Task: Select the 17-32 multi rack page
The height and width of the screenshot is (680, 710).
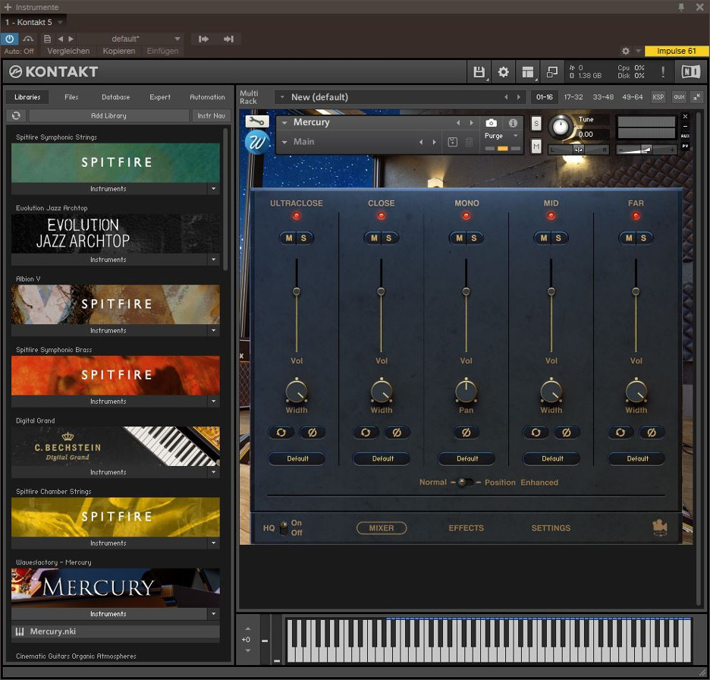Action: 573,97
